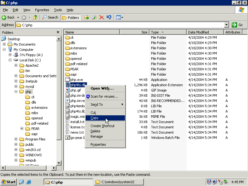Image resolution: width=248 pixels, height=186 pixels.
Task: Open the Favorites menu
Action: tap(42, 10)
